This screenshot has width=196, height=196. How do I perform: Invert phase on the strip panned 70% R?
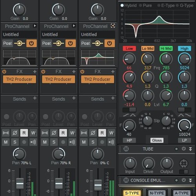point(54,133)
